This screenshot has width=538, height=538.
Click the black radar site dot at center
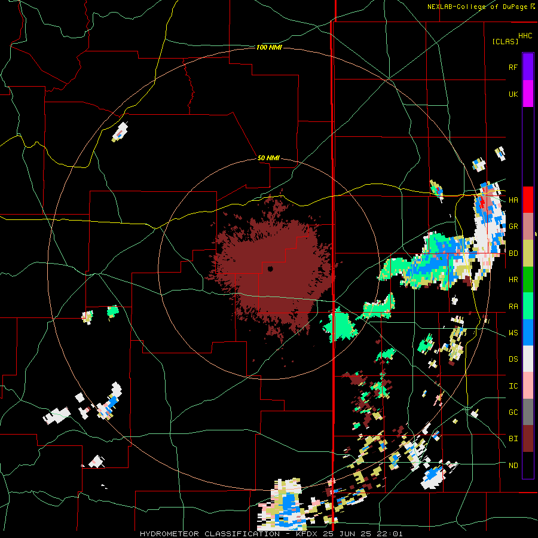pos(270,268)
